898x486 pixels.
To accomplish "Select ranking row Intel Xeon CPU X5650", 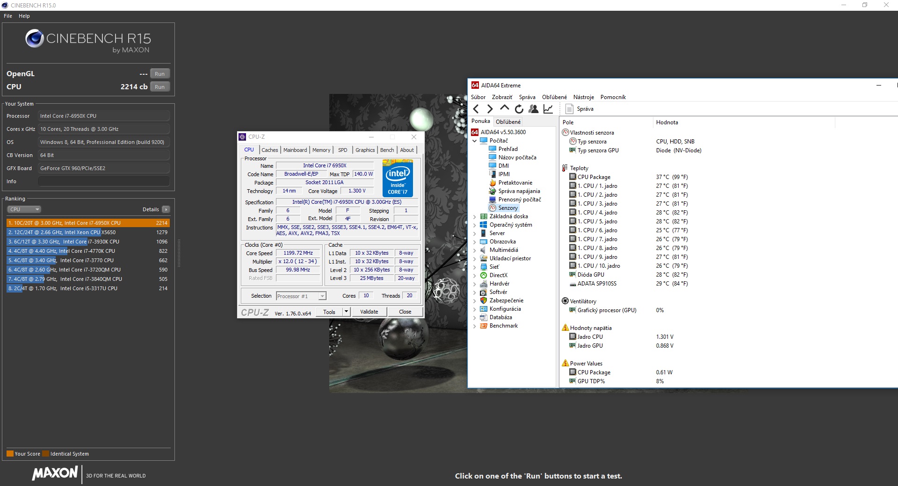I will [x=88, y=232].
